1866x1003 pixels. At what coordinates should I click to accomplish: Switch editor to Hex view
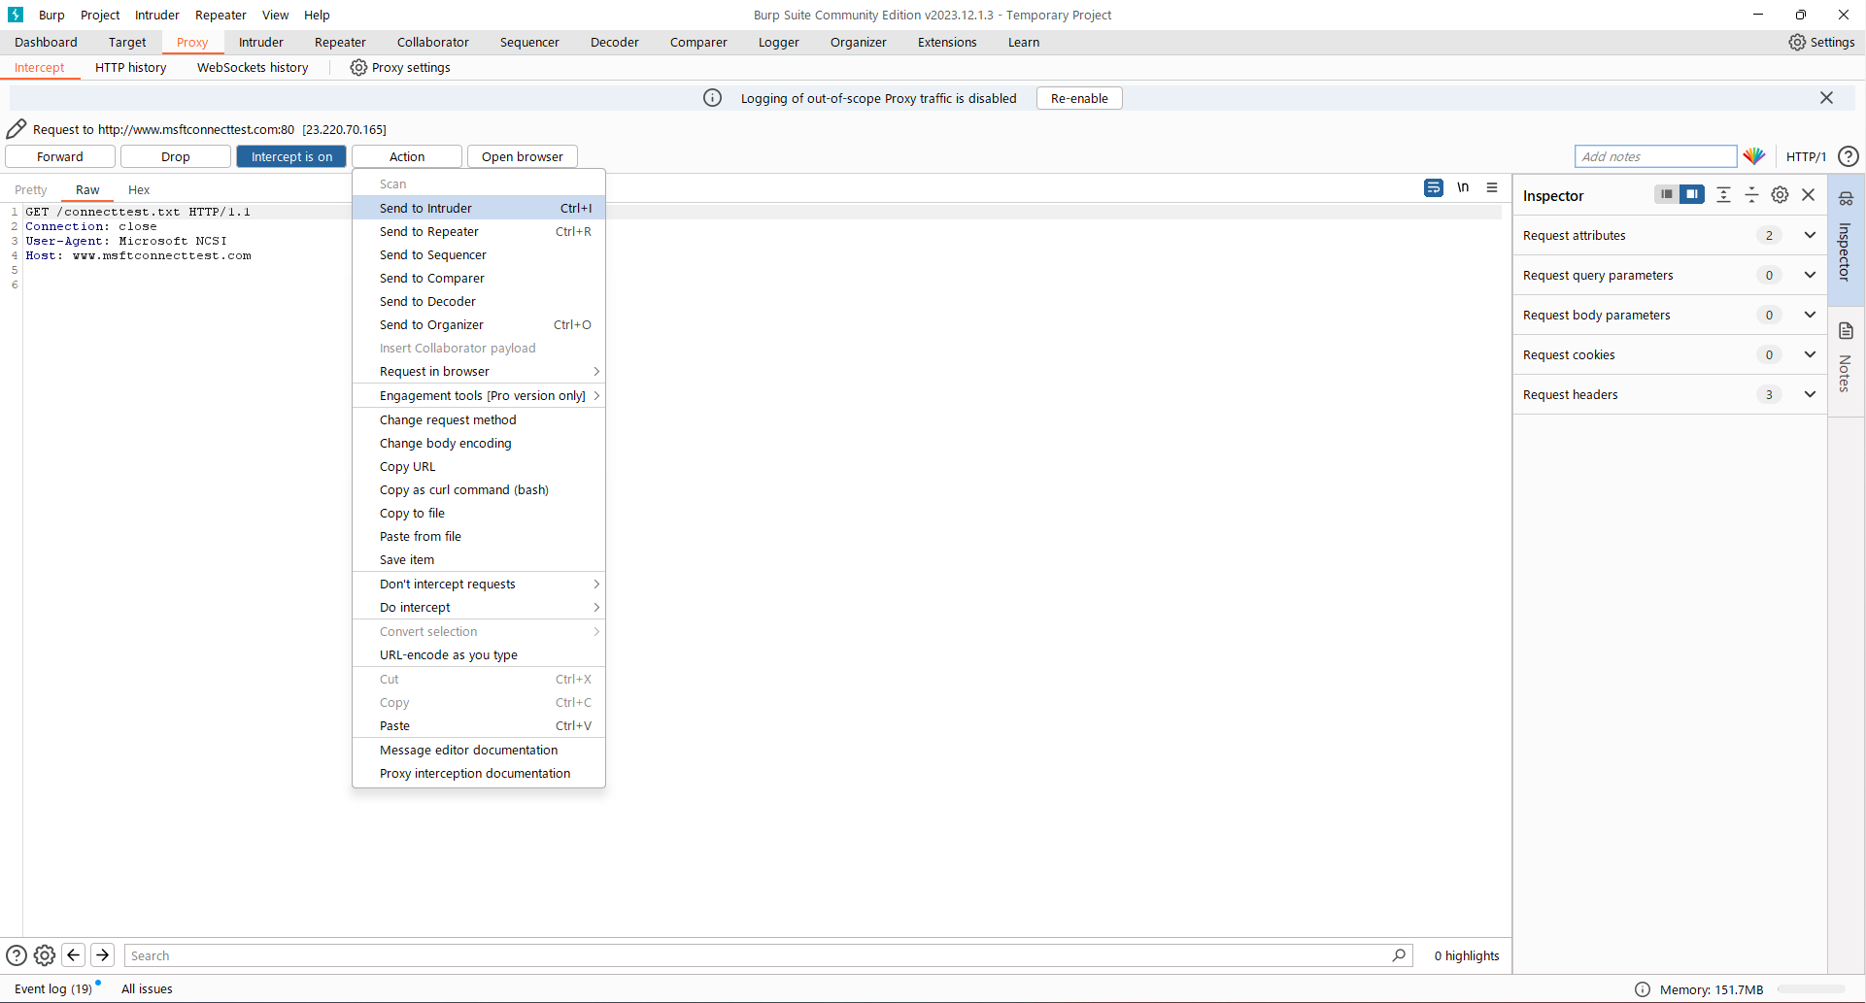[x=139, y=189]
